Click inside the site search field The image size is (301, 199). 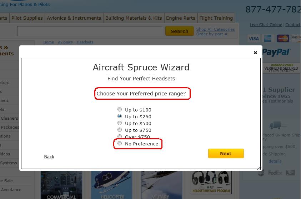tap(90, 31)
